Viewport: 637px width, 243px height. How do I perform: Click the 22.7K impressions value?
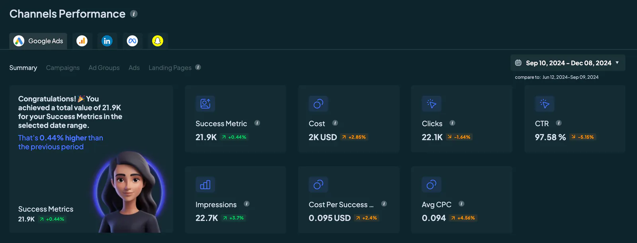tap(207, 218)
